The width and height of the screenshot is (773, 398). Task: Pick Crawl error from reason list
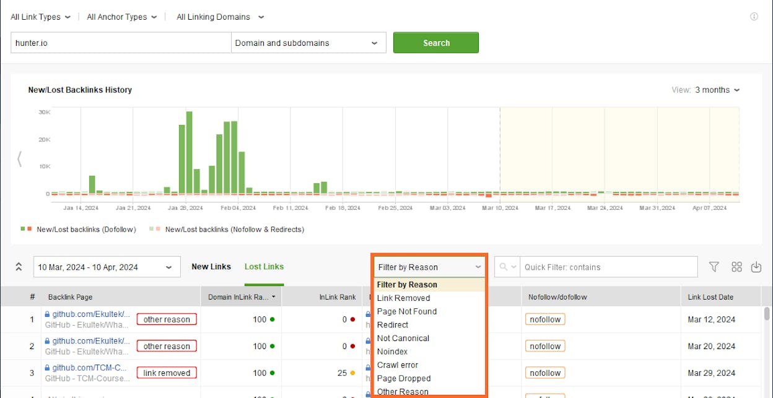coord(429,365)
